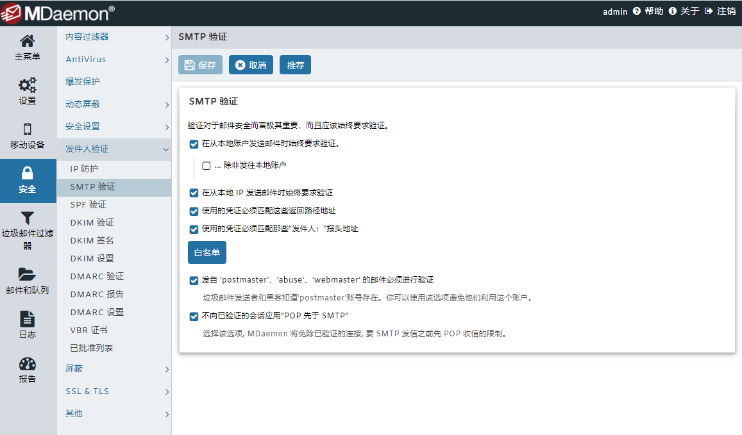Open the DMARC 报告 submenu item
742x435 pixels.
114,295
